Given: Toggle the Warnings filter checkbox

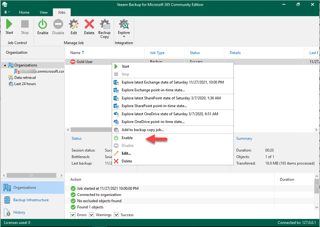Looking at the screenshot, I should click(x=92, y=215).
